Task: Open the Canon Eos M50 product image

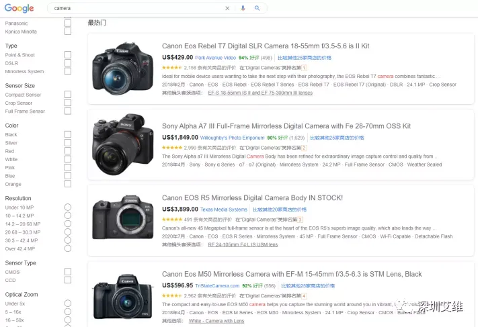Action: 123,297
